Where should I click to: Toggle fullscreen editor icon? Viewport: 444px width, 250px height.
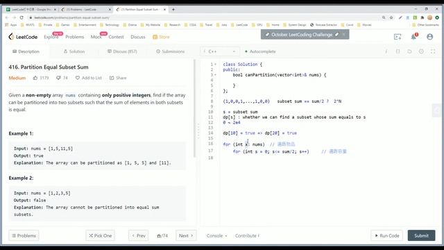point(433,51)
